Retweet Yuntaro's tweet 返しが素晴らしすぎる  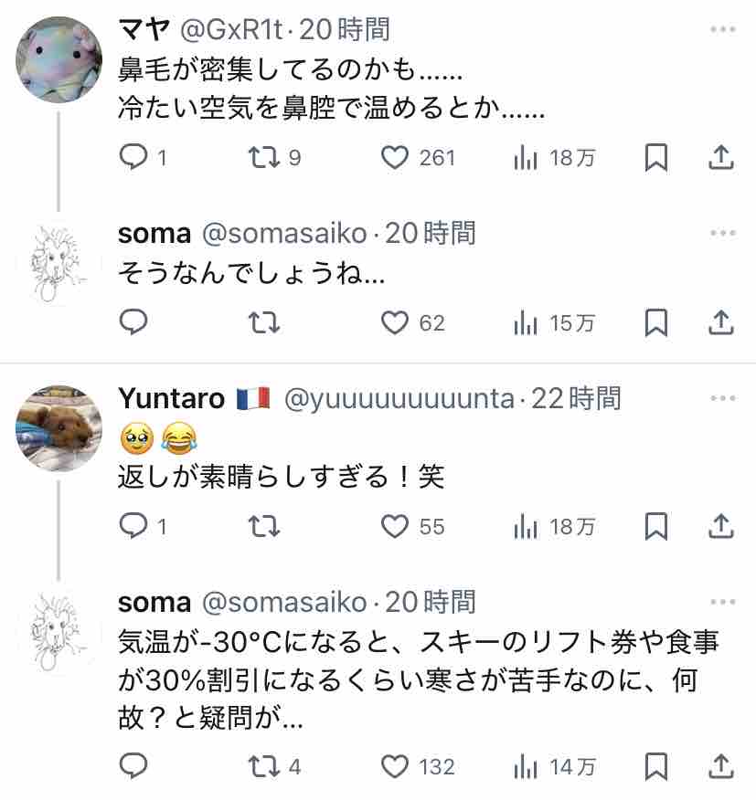[x=264, y=526]
